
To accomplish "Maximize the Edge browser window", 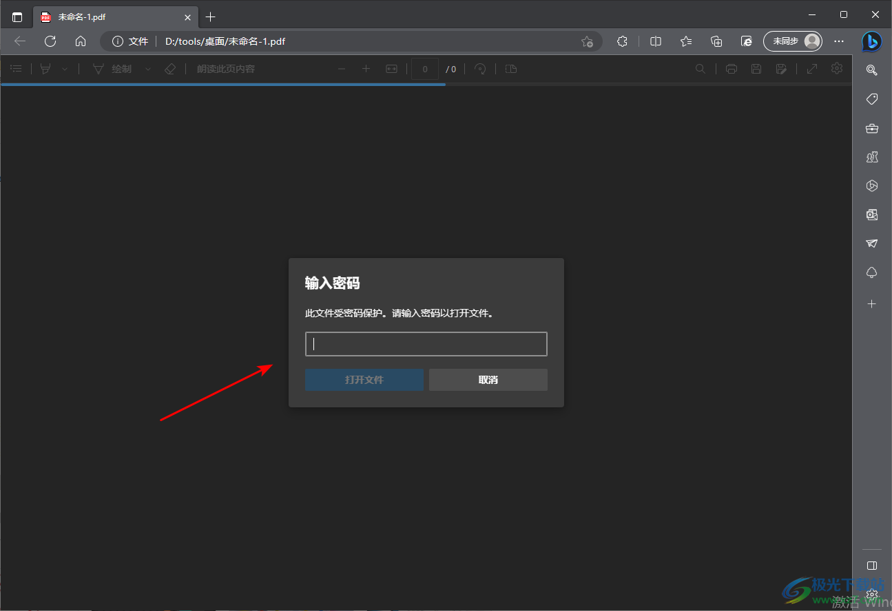I will click(844, 14).
